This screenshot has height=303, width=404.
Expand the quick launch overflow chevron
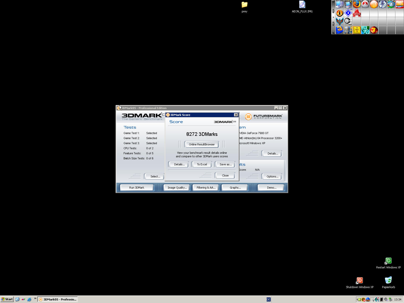tap(35, 298)
